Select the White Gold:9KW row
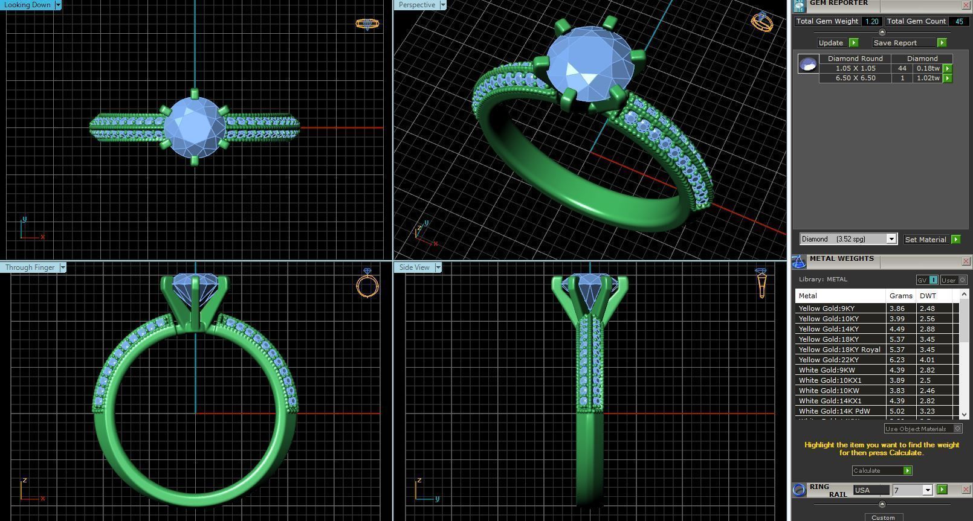The width and height of the screenshot is (973, 521). (877, 370)
